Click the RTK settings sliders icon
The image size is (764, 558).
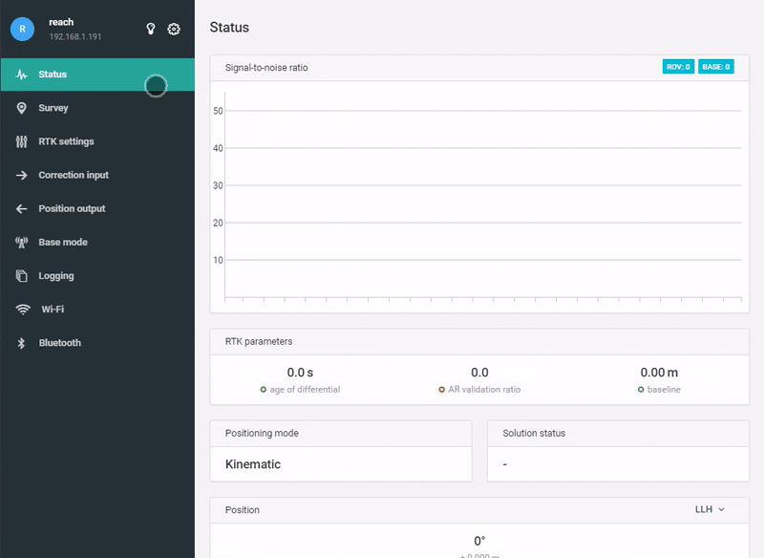tap(21, 141)
